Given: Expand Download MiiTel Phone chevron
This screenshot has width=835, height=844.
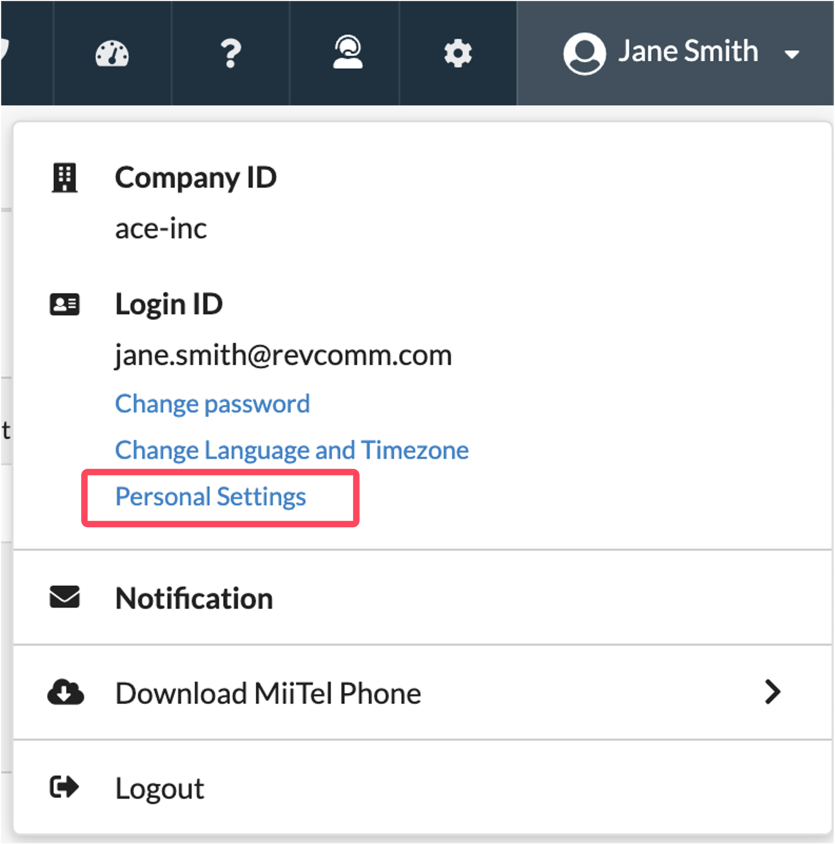Looking at the screenshot, I should [772, 692].
